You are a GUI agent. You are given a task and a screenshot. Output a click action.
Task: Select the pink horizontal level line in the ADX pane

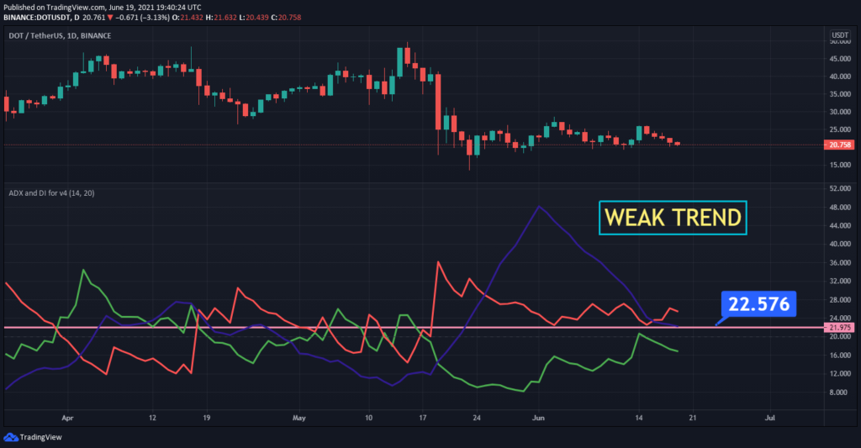tap(412, 328)
